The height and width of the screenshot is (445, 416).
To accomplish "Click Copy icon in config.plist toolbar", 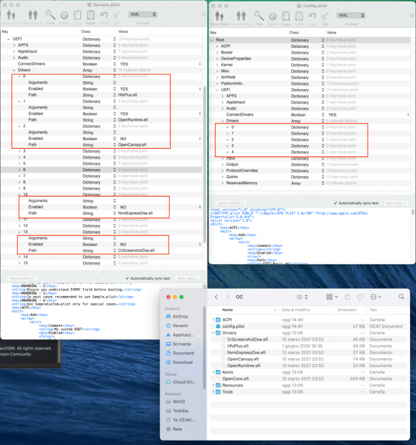I will tap(286, 16).
